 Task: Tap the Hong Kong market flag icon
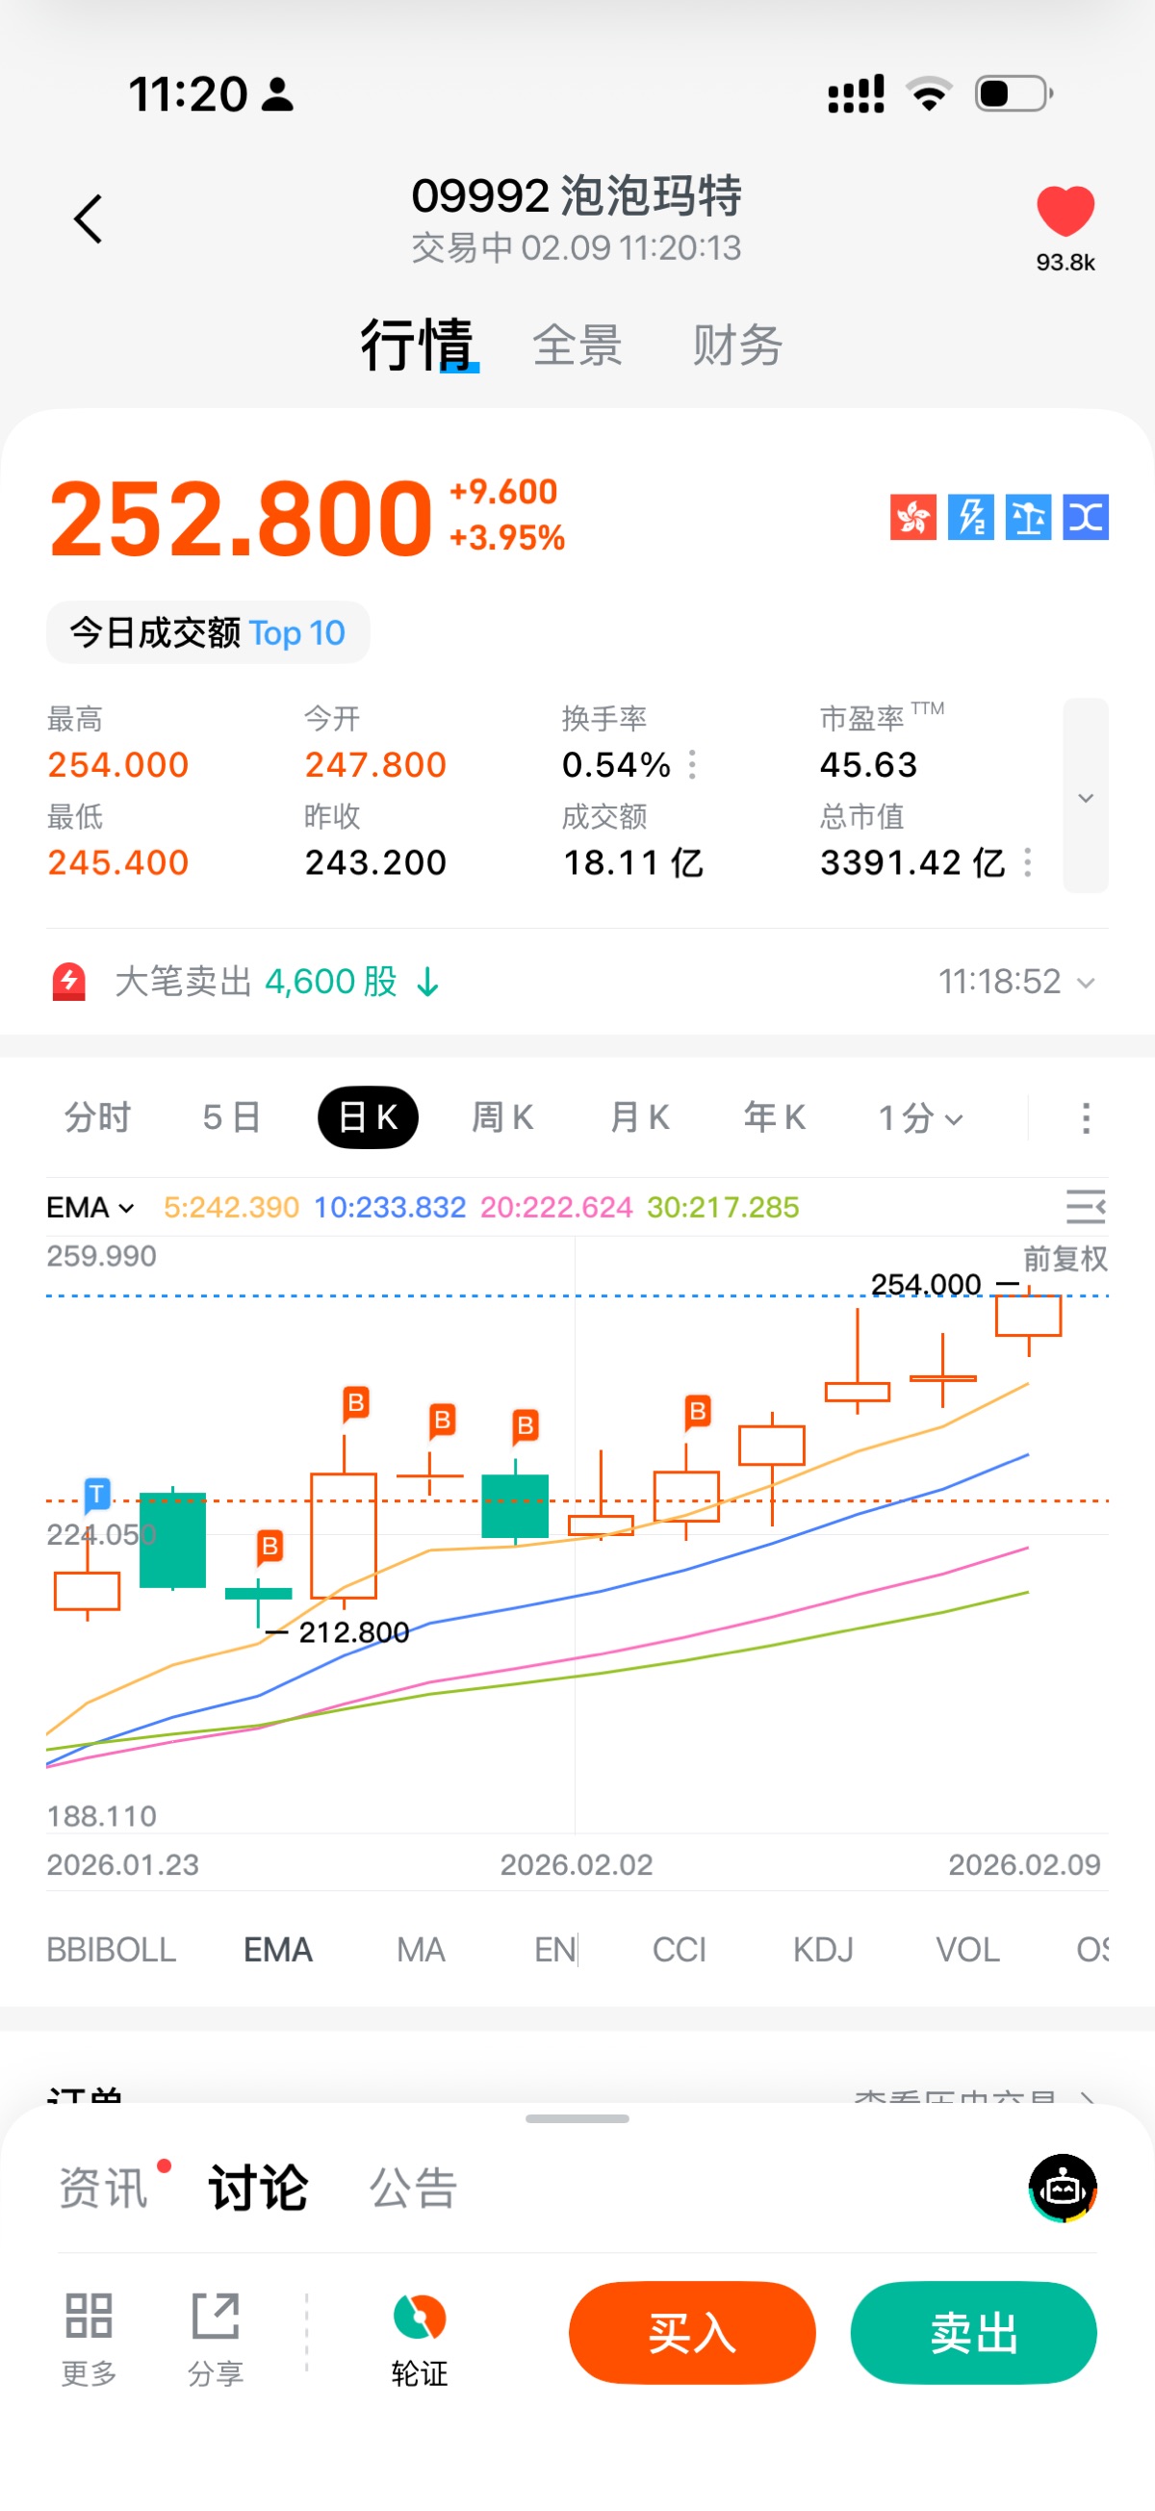click(x=912, y=517)
